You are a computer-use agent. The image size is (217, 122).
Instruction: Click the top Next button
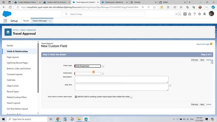click(x=202, y=60)
